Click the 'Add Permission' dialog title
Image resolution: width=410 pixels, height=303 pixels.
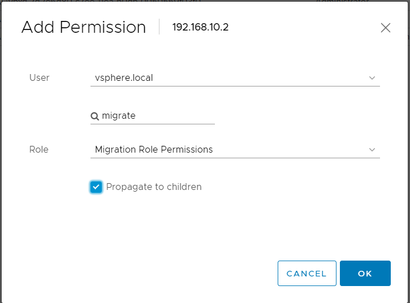click(84, 27)
